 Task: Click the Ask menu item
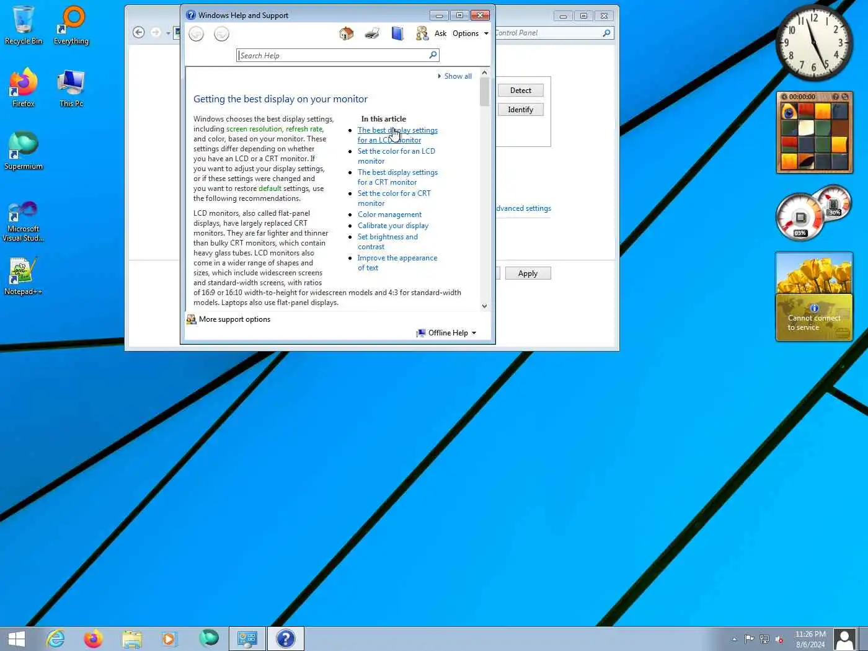click(440, 33)
